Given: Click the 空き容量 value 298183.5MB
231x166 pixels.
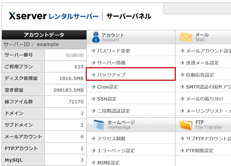Looking at the screenshot, I should coord(68,90).
